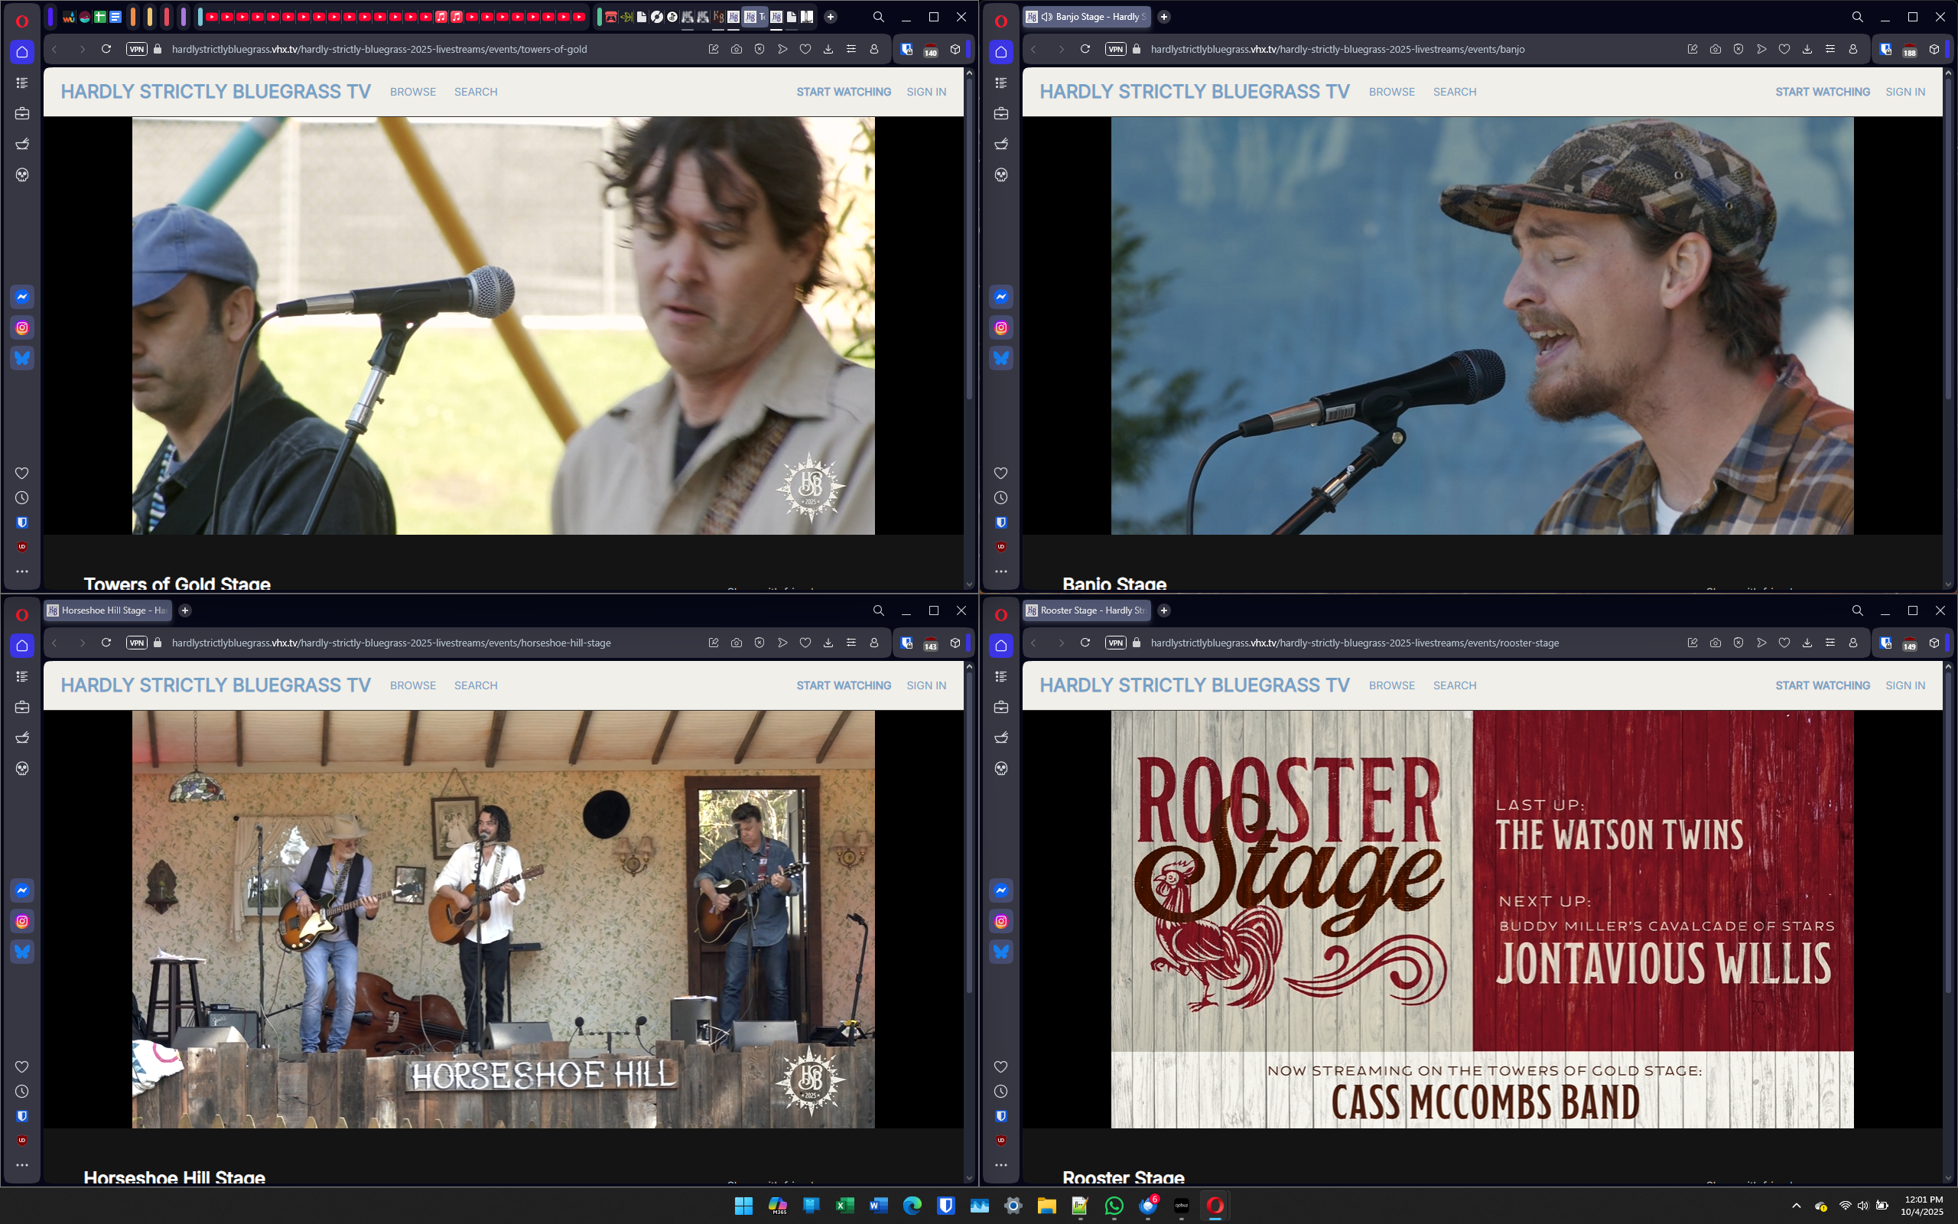Open history clock icon in the Rooster Stage sidebar
The image size is (1958, 1224).
(x=1001, y=1091)
